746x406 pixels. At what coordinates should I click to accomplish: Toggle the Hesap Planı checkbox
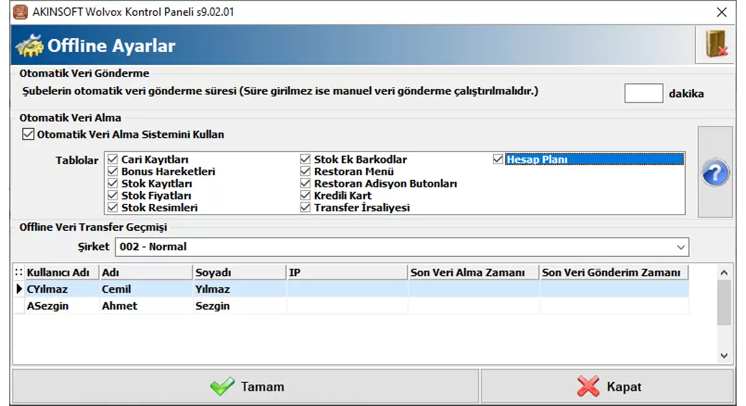(497, 160)
